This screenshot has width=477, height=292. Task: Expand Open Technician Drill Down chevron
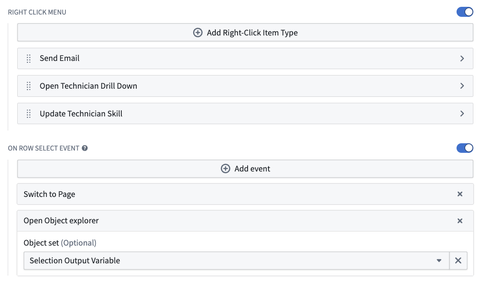pyautogui.click(x=462, y=86)
